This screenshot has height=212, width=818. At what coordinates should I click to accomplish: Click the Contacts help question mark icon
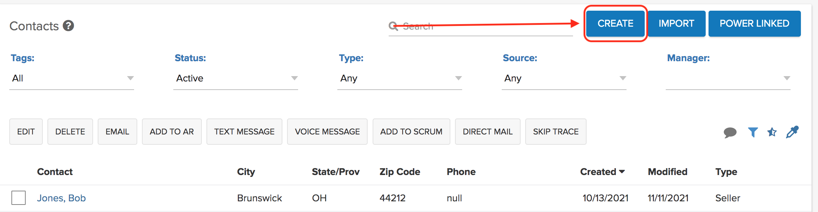pyautogui.click(x=68, y=26)
